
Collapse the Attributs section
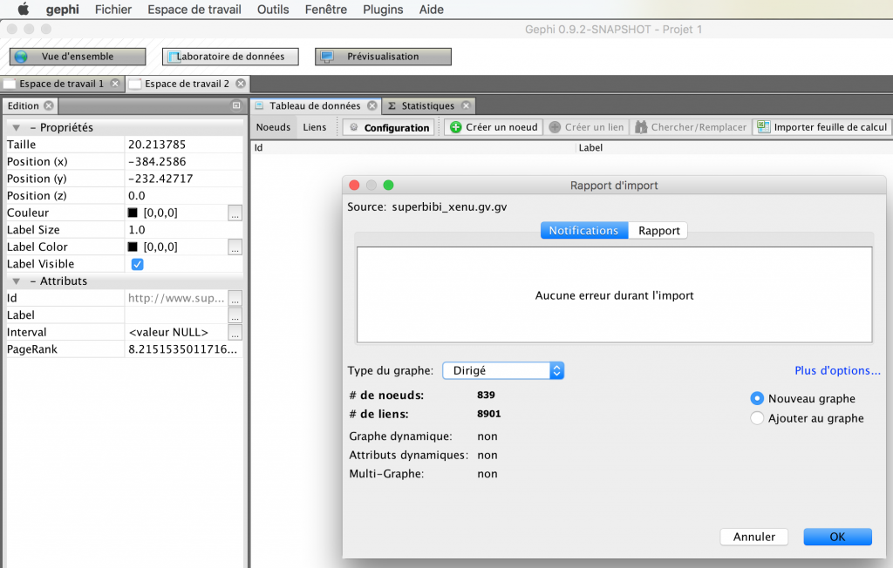(x=16, y=281)
